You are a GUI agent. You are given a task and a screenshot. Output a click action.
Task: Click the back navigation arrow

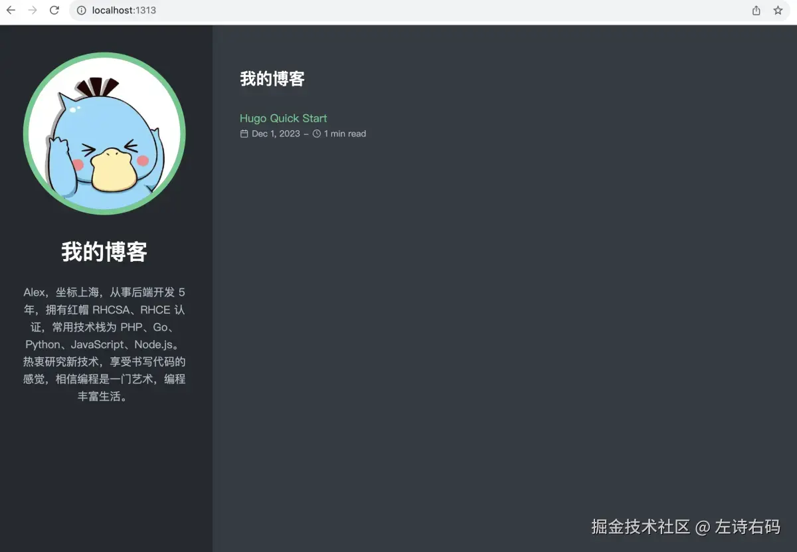11,11
